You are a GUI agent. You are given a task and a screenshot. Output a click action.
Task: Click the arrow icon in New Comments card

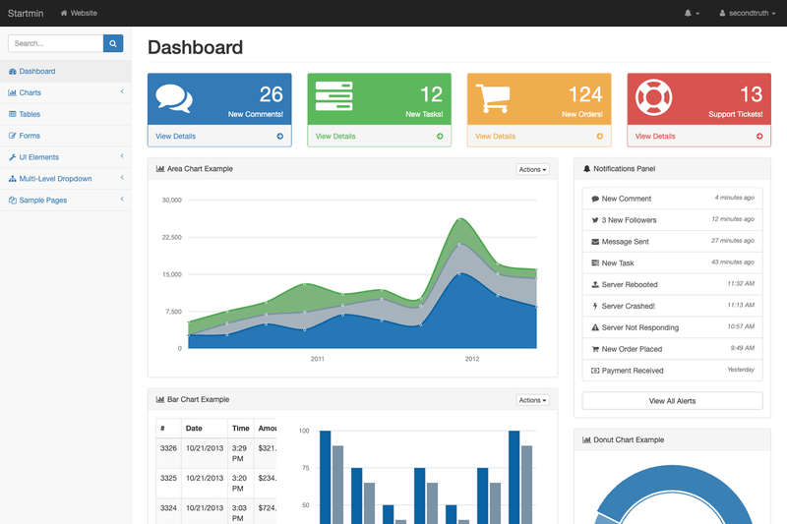(x=279, y=136)
